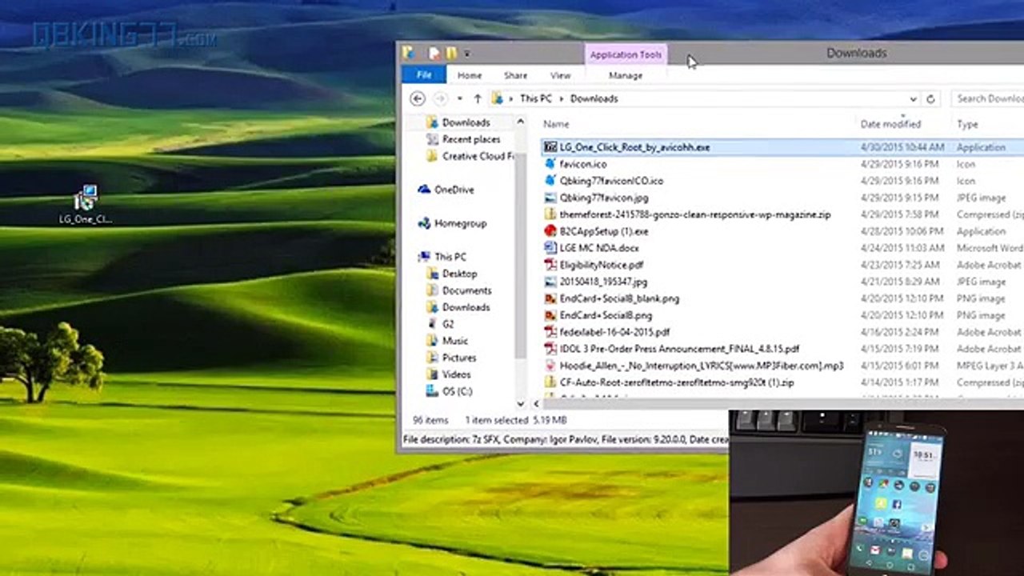Click the navigation pane scroll down arrow
This screenshot has height=576, width=1024.
coord(521,404)
